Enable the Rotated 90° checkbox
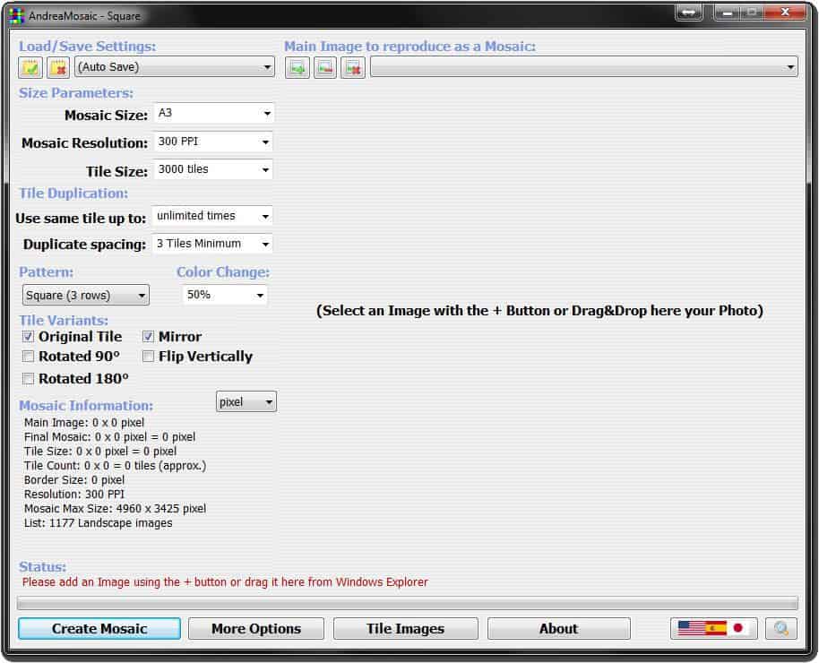Viewport: 819px width, 663px height. (28, 357)
